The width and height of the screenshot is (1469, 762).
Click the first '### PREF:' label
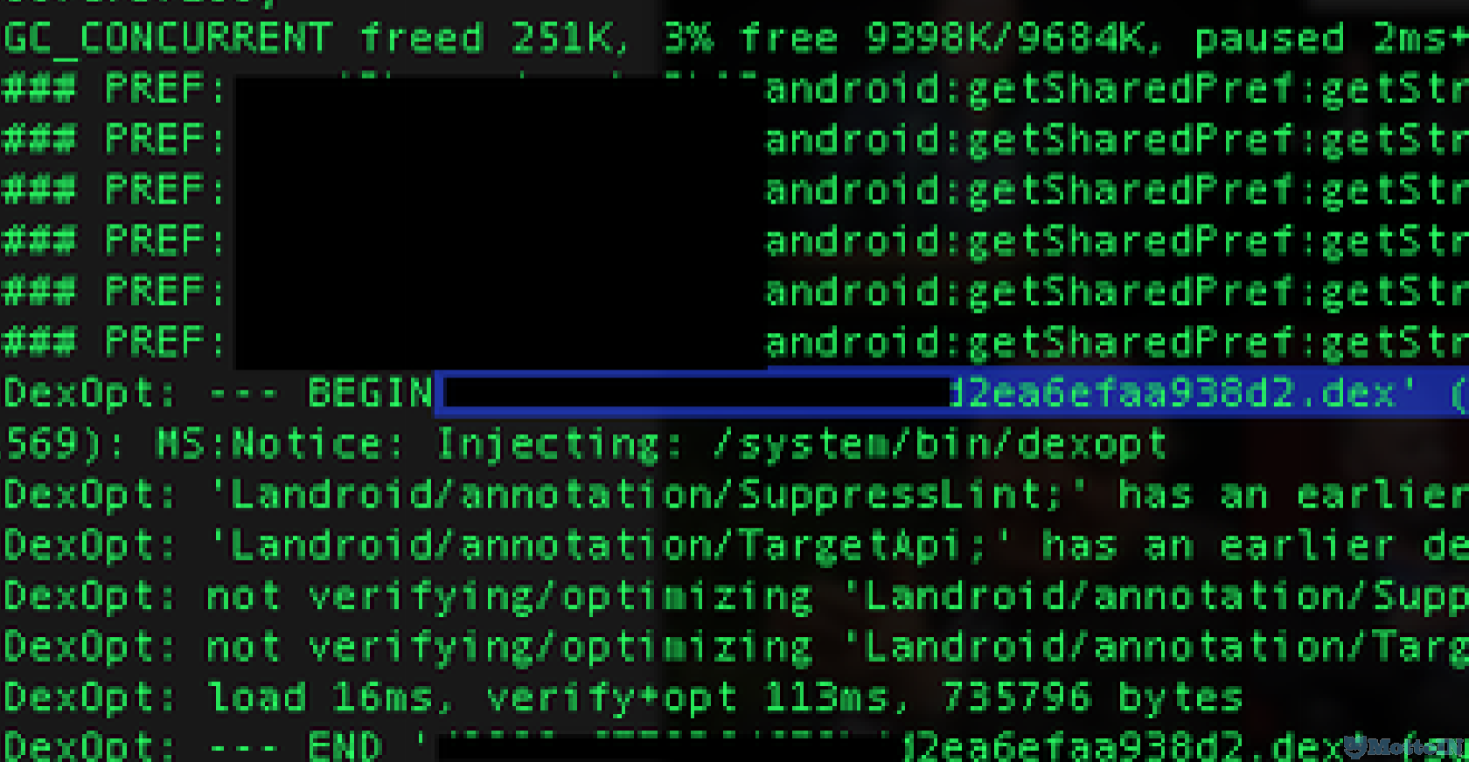(x=115, y=89)
